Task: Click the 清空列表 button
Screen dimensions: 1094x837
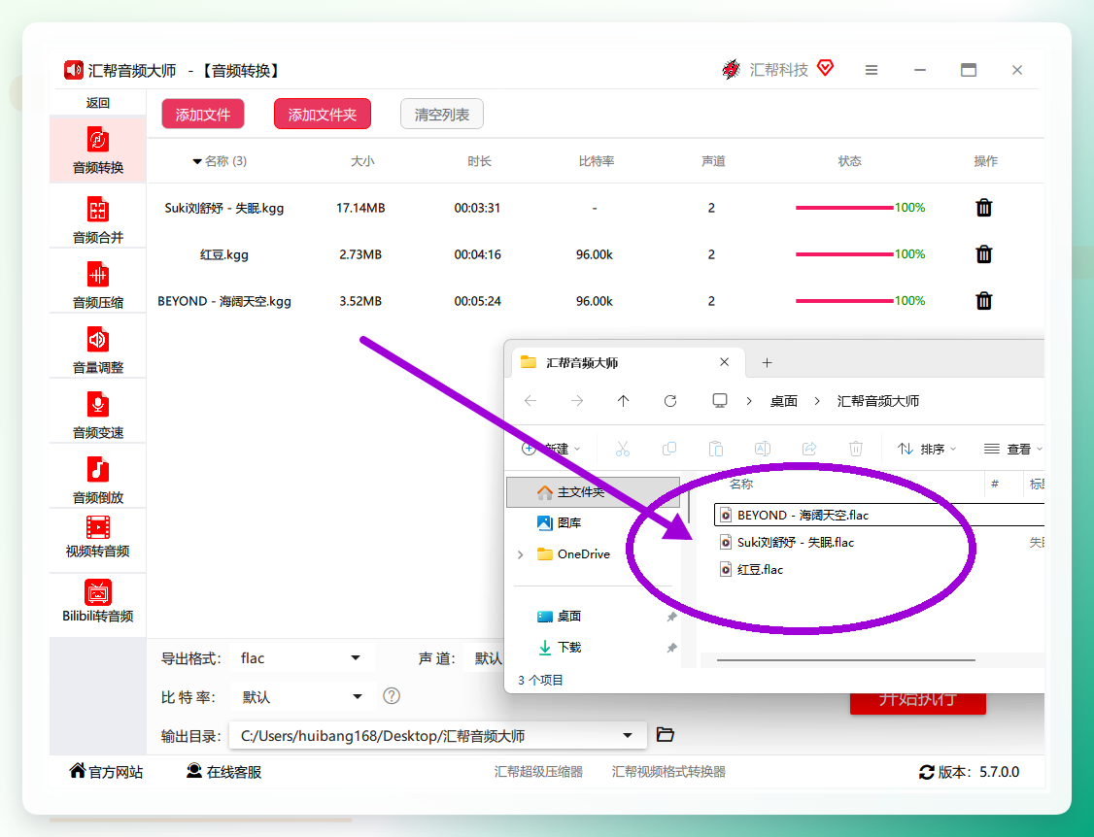Action: [442, 114]
